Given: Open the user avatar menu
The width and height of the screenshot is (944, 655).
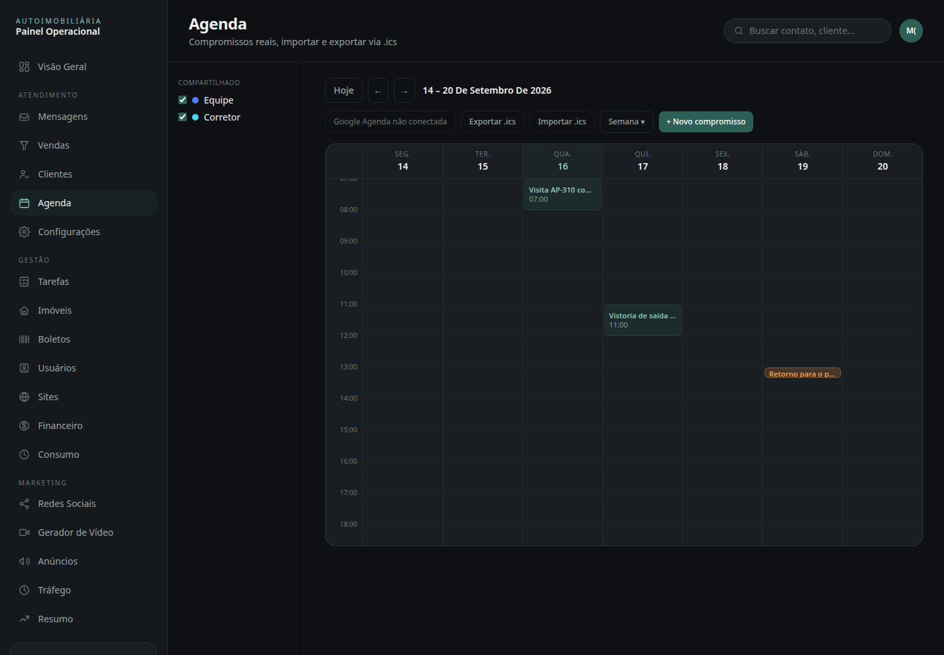Looking at the screenshot, I should 911,31.
